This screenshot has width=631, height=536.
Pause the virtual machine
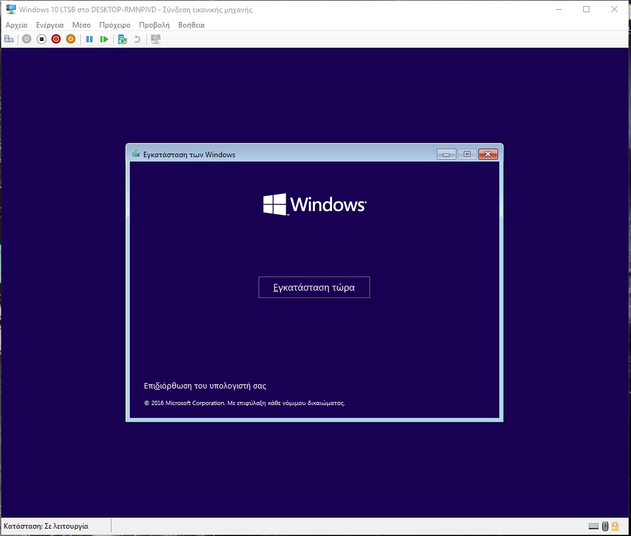pos(89,39)
